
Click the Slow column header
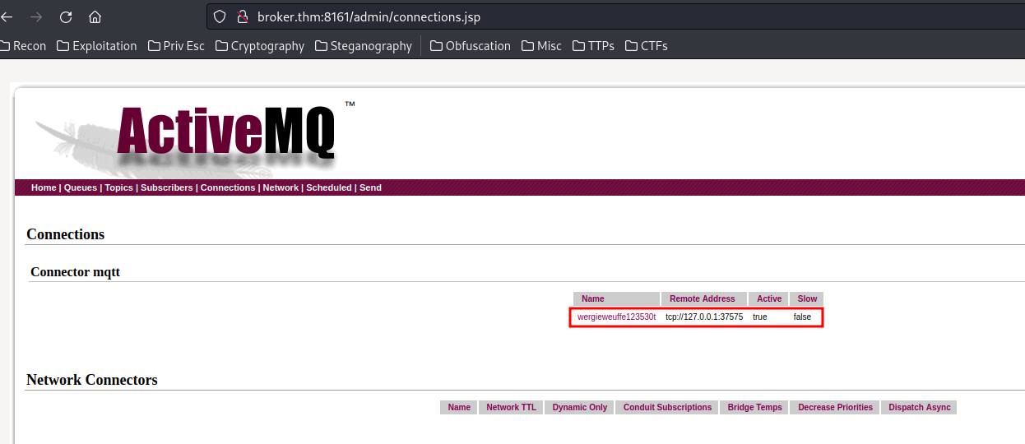[807, 298]
